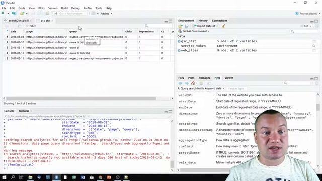Viewport: 322px width, 181px height.
Task: Switch to the Connections tab
Action: [219, 21]
